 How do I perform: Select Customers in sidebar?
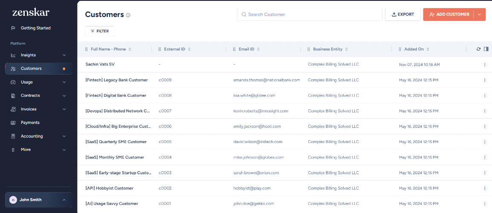pyautogui.click(x=39, y=69)
